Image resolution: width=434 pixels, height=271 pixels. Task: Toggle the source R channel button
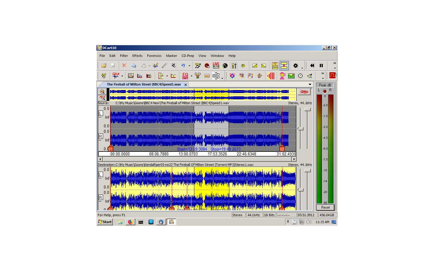(101, 136)
